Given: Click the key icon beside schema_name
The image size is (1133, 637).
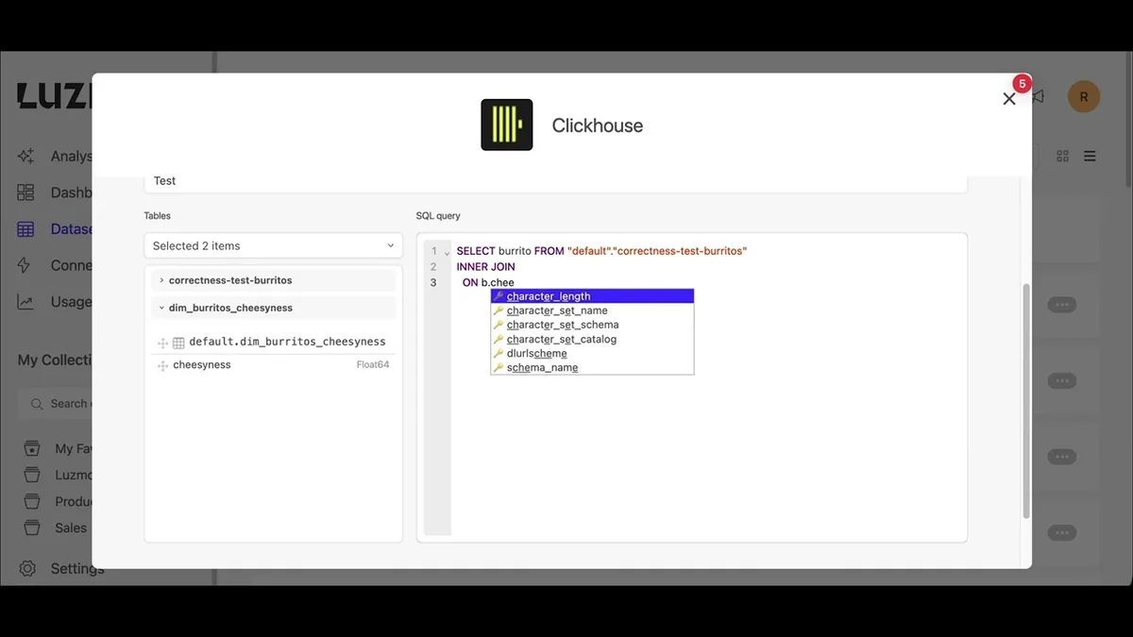Looking at the screenshot, I should 499,367.
